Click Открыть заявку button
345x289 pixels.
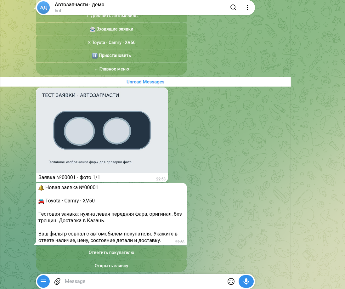coord(111,266)
